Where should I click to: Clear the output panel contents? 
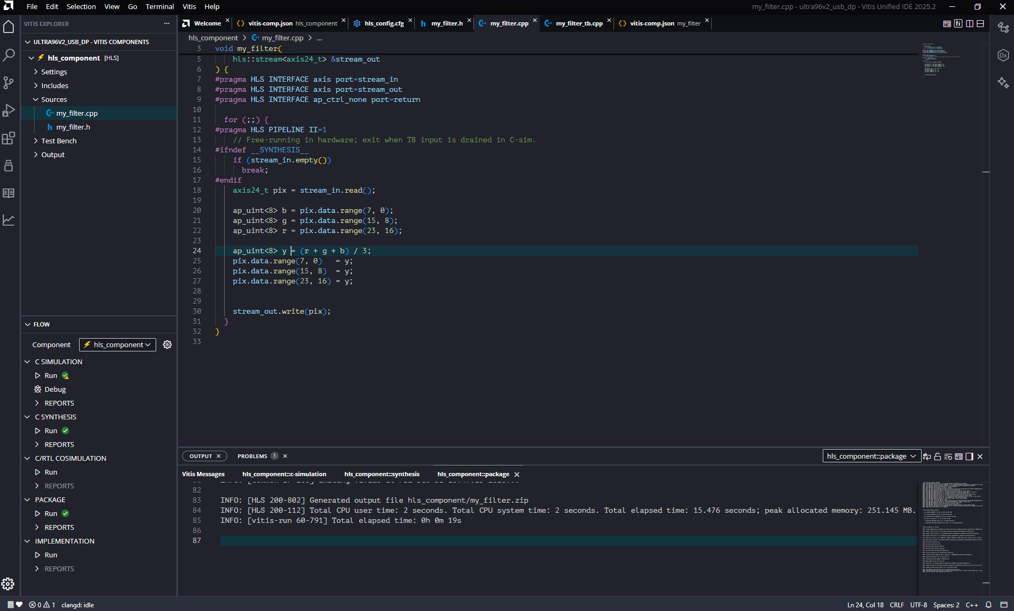point(948,457)
